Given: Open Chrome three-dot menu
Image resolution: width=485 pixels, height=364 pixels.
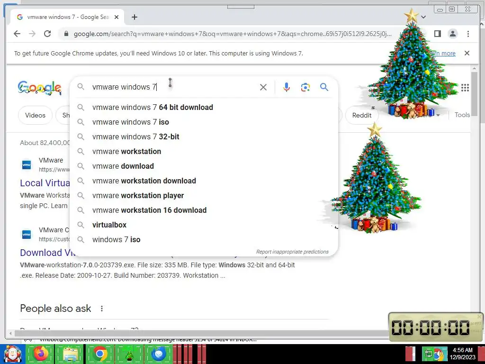Looking at the screenshot, I should (468, 34).
